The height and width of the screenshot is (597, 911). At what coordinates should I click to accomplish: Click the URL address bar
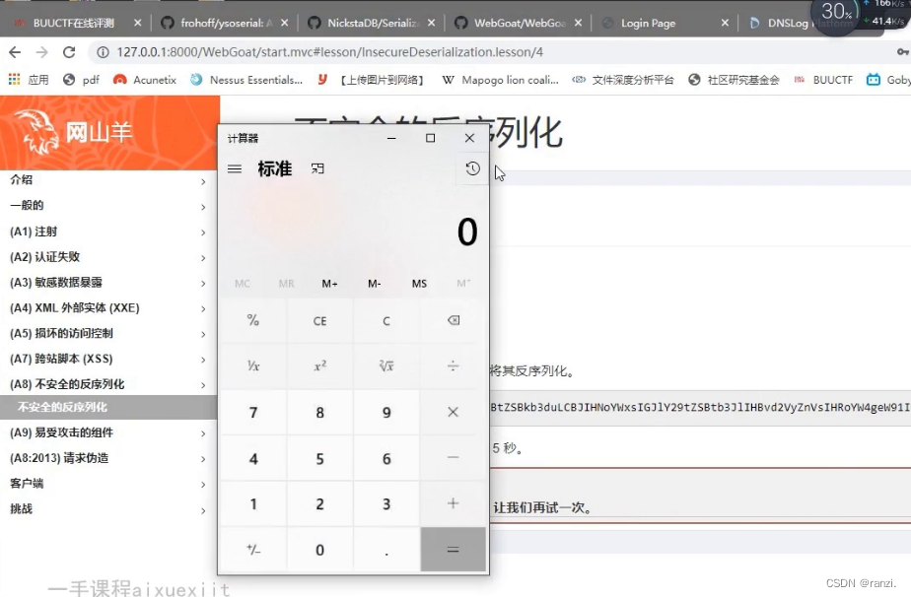click(x=500, y=52)
